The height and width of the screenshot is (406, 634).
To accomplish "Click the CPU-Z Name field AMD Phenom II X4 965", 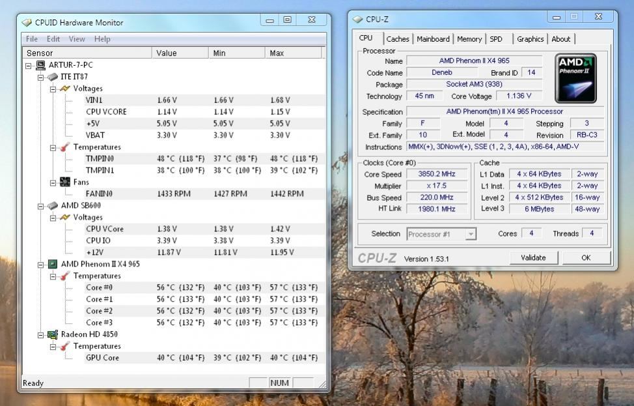I will tap(474, 61).
